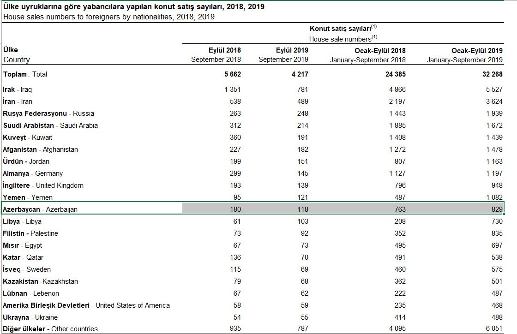Select Rusya Federasyonu - Russia row label
The width and height of the screenshot is (517, 334).
(48, 113)
